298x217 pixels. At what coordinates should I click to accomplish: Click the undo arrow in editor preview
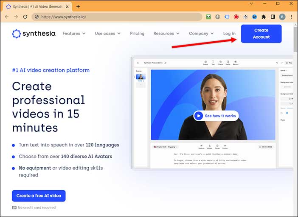pyautogui.click(x=277, y=63)
